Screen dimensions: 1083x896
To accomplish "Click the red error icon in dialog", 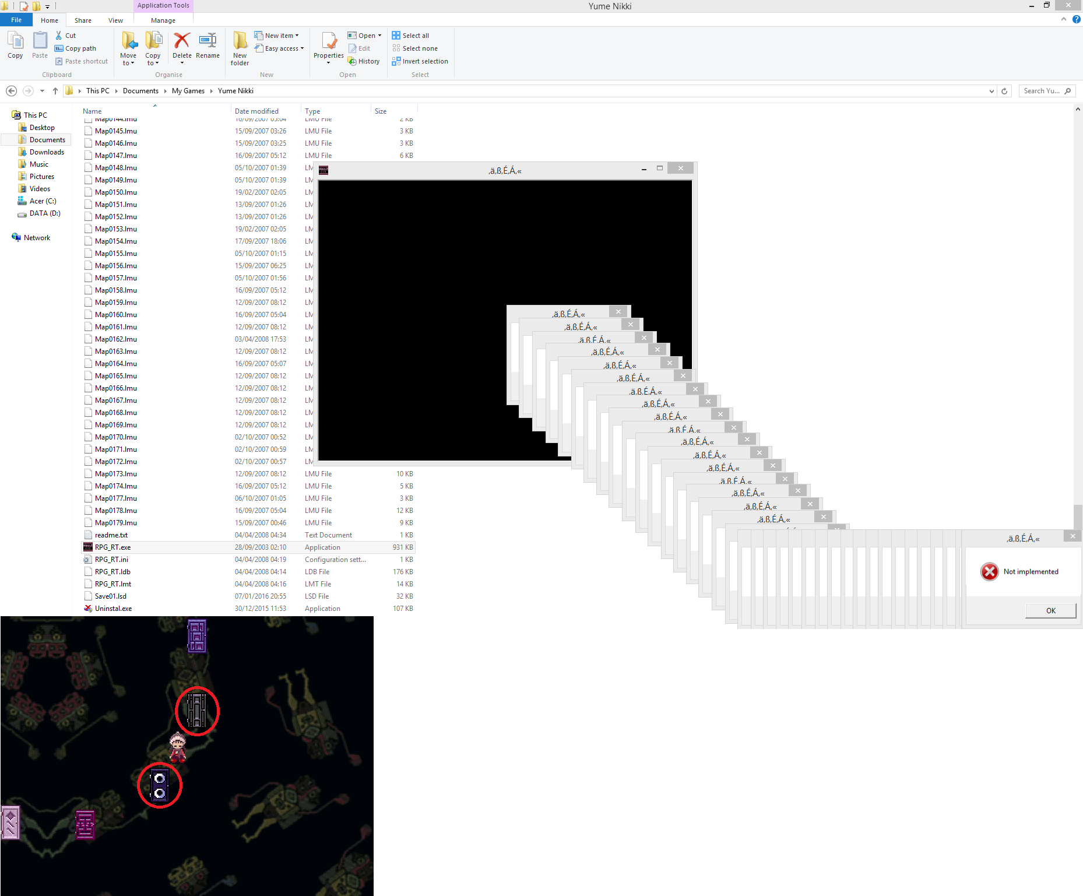I will (989, 571).
